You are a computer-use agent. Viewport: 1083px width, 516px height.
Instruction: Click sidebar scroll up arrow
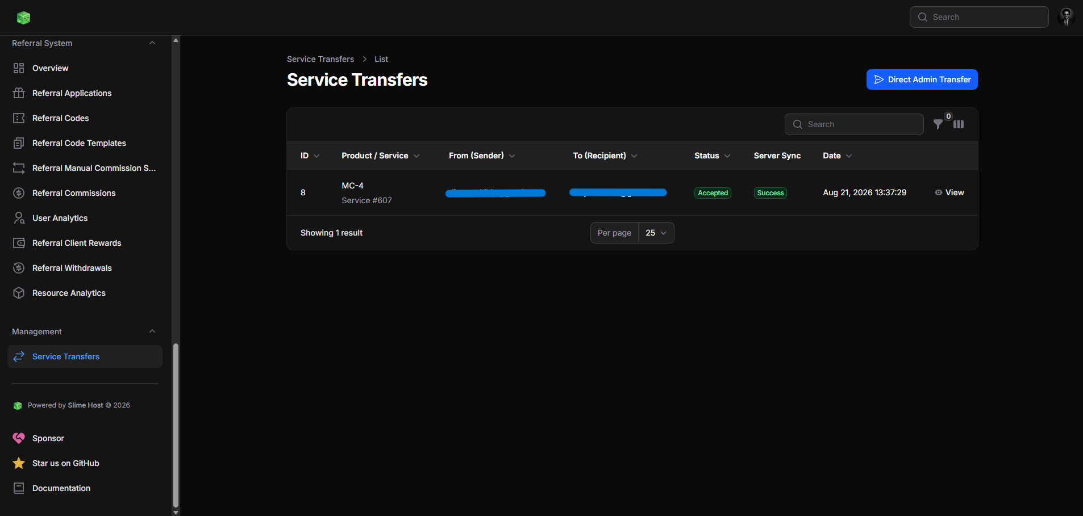[176, 40]
